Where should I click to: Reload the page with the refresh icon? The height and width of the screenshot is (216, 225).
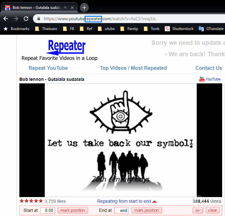tap(26, 19)
